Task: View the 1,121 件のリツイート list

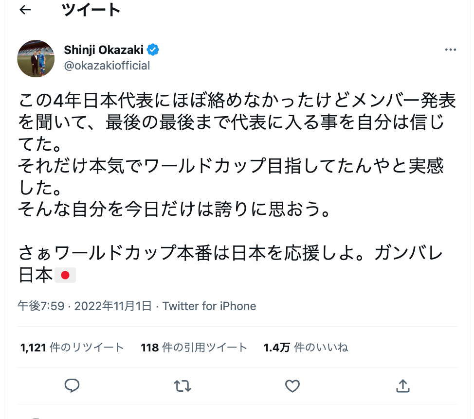Action: pos(72,348)
